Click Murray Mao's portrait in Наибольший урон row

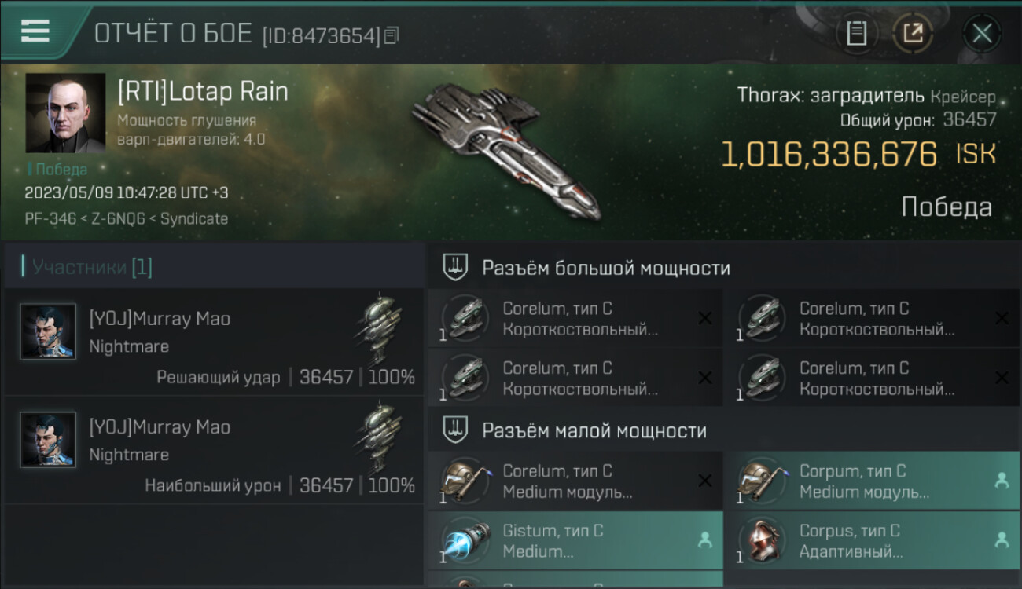(49, 440)
